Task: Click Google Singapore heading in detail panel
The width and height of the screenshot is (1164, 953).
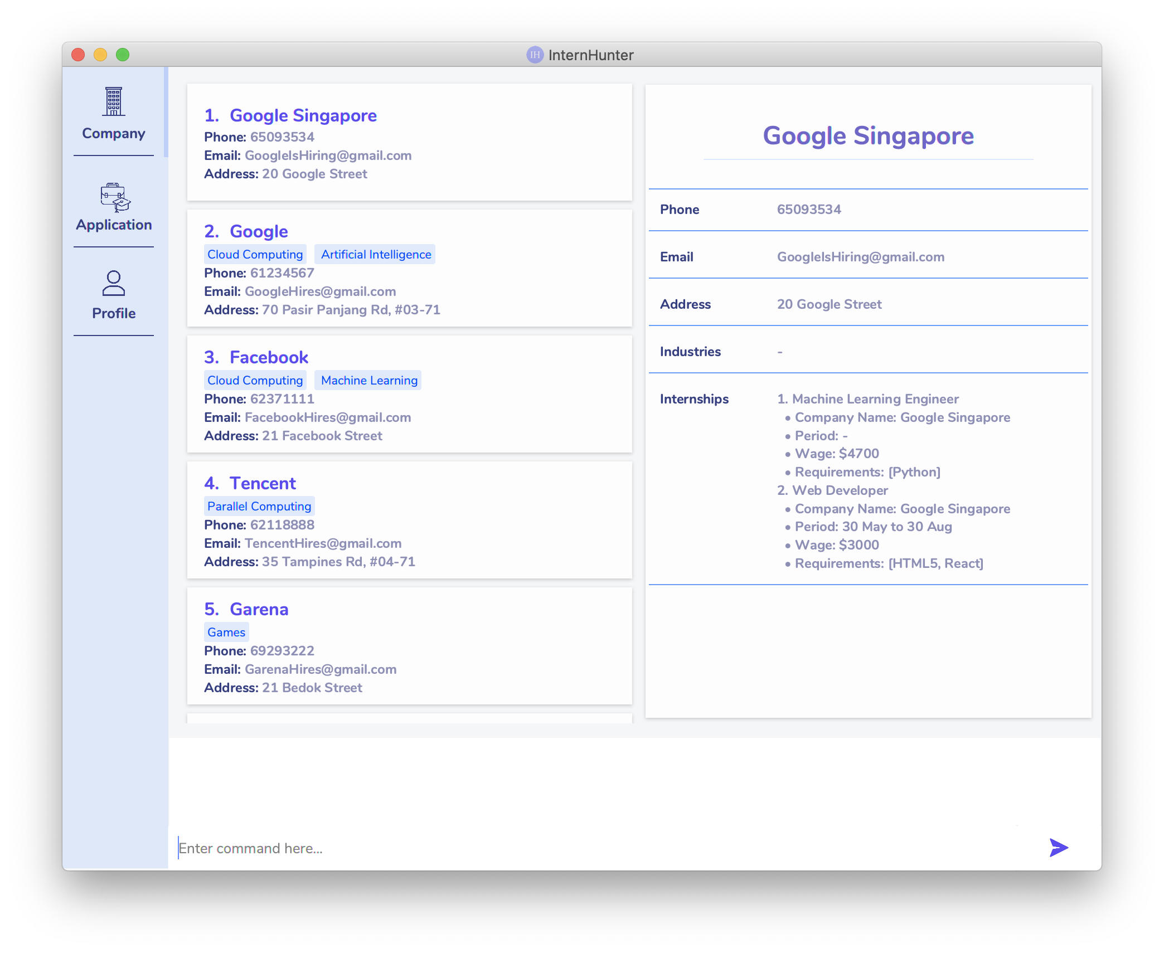Action: [x=868, y=135]
